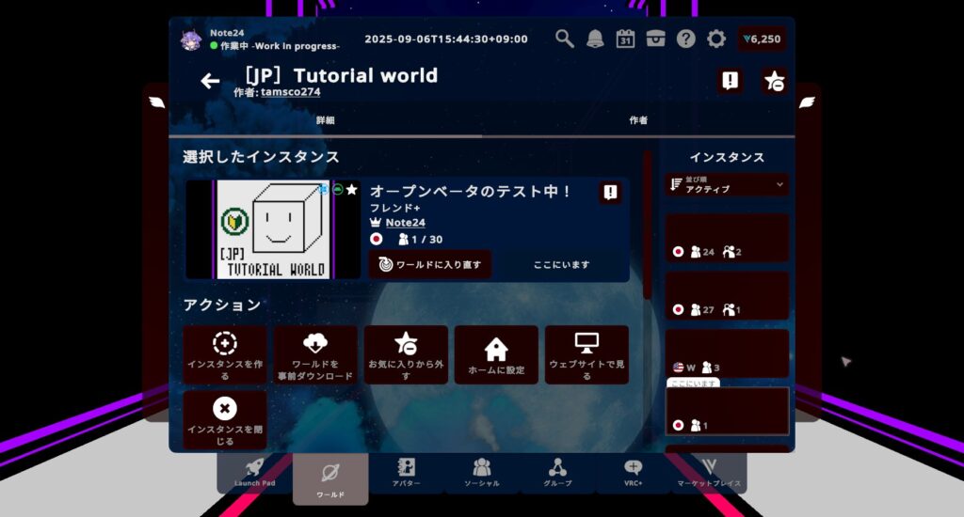
Task: Open the notifications bell
Action: 595,39
